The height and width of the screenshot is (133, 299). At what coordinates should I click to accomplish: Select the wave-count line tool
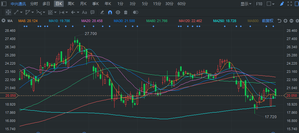tap(39, 12)
